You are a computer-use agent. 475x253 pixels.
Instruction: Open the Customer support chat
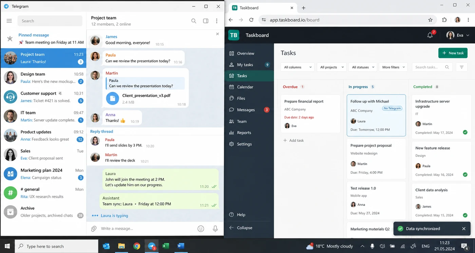(43, 97)
